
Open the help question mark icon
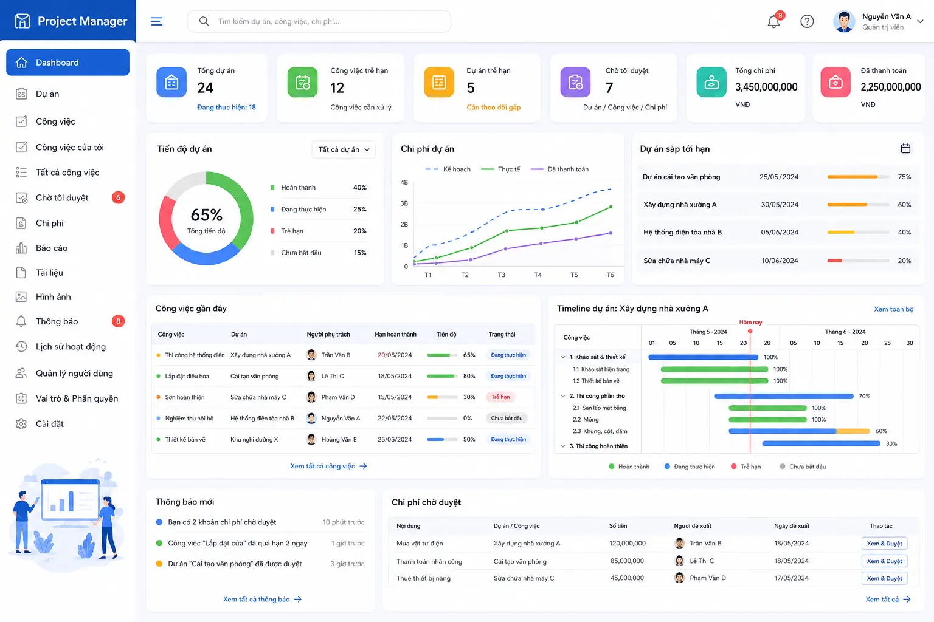click(807, 21)
